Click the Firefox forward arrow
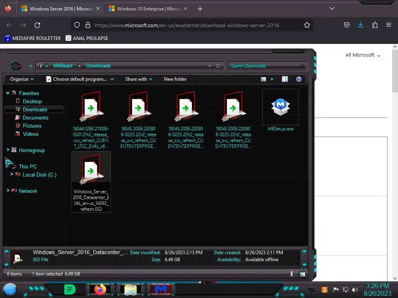 (23, 25)
